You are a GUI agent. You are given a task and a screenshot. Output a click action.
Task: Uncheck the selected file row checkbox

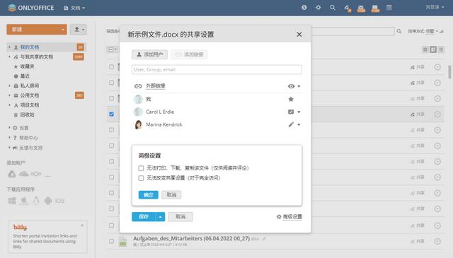click(112, 115)
